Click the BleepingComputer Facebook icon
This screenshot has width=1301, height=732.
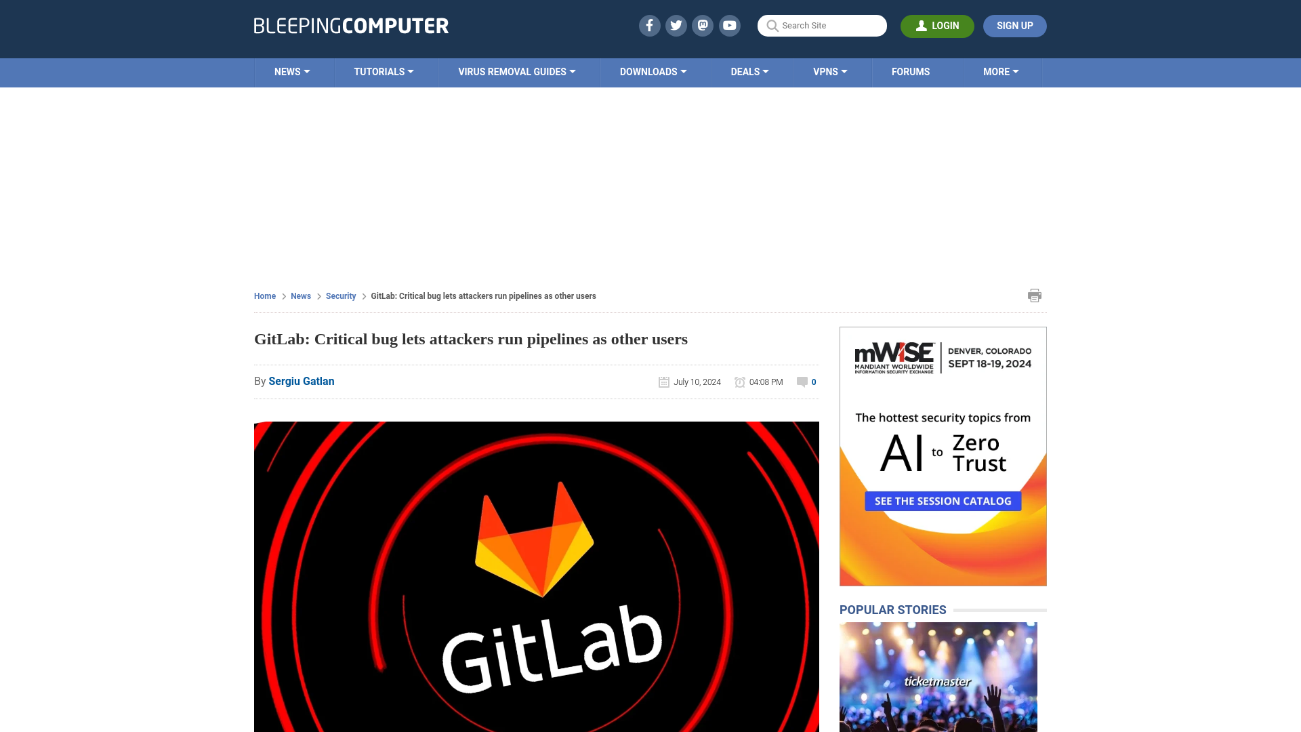[x=650, y=25]
